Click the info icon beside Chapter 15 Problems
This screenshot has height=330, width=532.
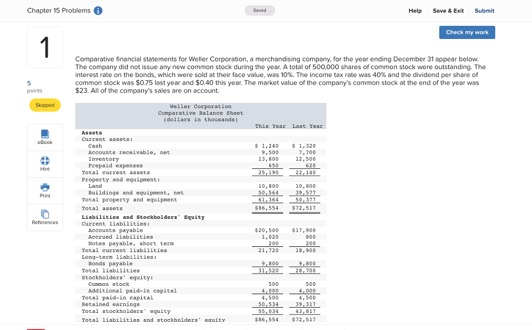tap(98, 11)
